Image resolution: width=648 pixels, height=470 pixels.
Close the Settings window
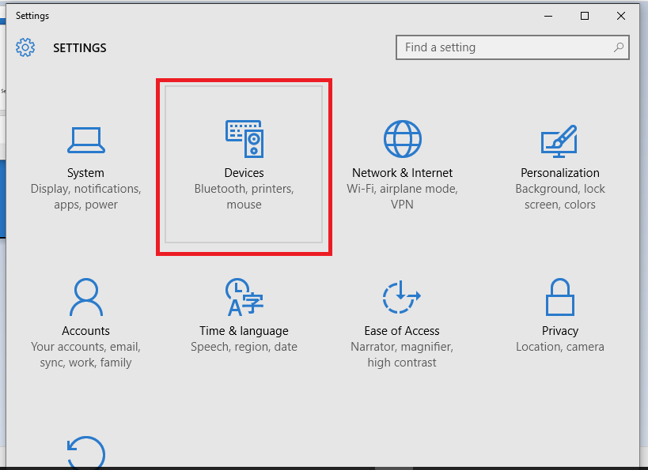click(x=621, y=16)
